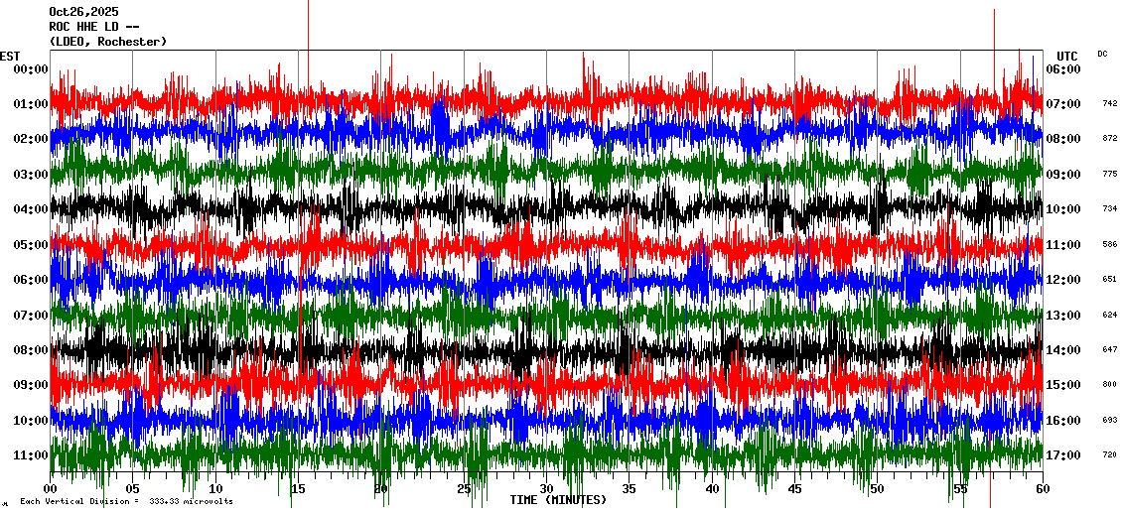1122x515 pixels.
Task: Select the DC value 872
Action: coord(1109,139)
